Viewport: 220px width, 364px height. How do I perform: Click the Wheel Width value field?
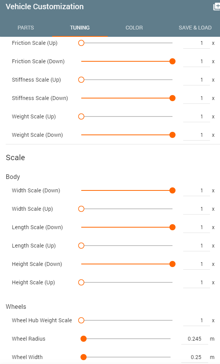pyautogui.click(x=194, y=357)
